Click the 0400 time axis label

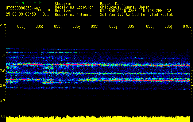[x=187, y=27]
